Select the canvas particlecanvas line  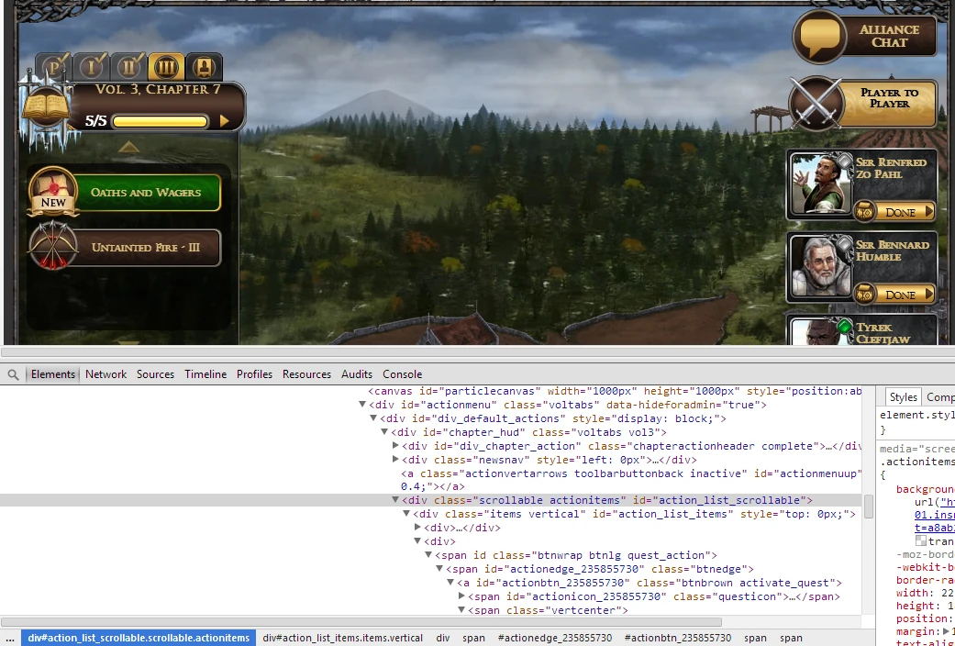(615, 391)
